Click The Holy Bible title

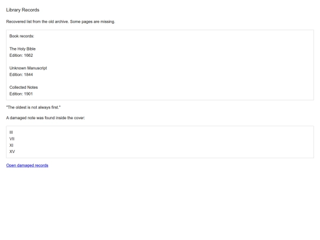(23, 49)
